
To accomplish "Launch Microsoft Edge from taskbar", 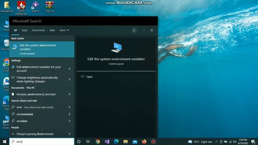I will click(116, 141).
